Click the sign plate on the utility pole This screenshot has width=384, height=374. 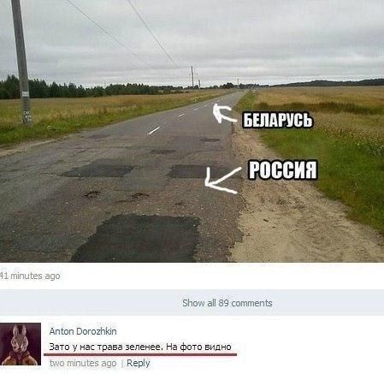(26, 94)
